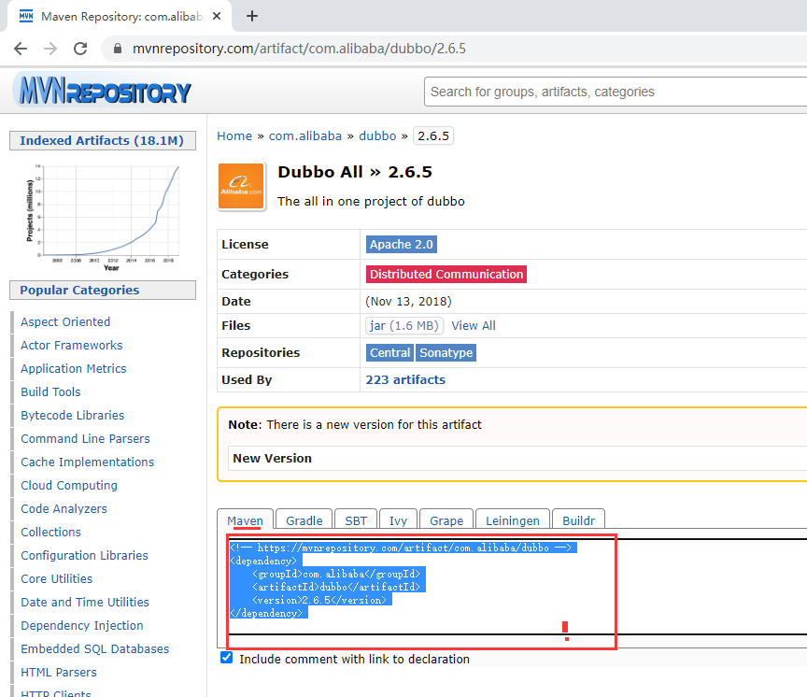Click the padlock site security icon

coord(118,49)
